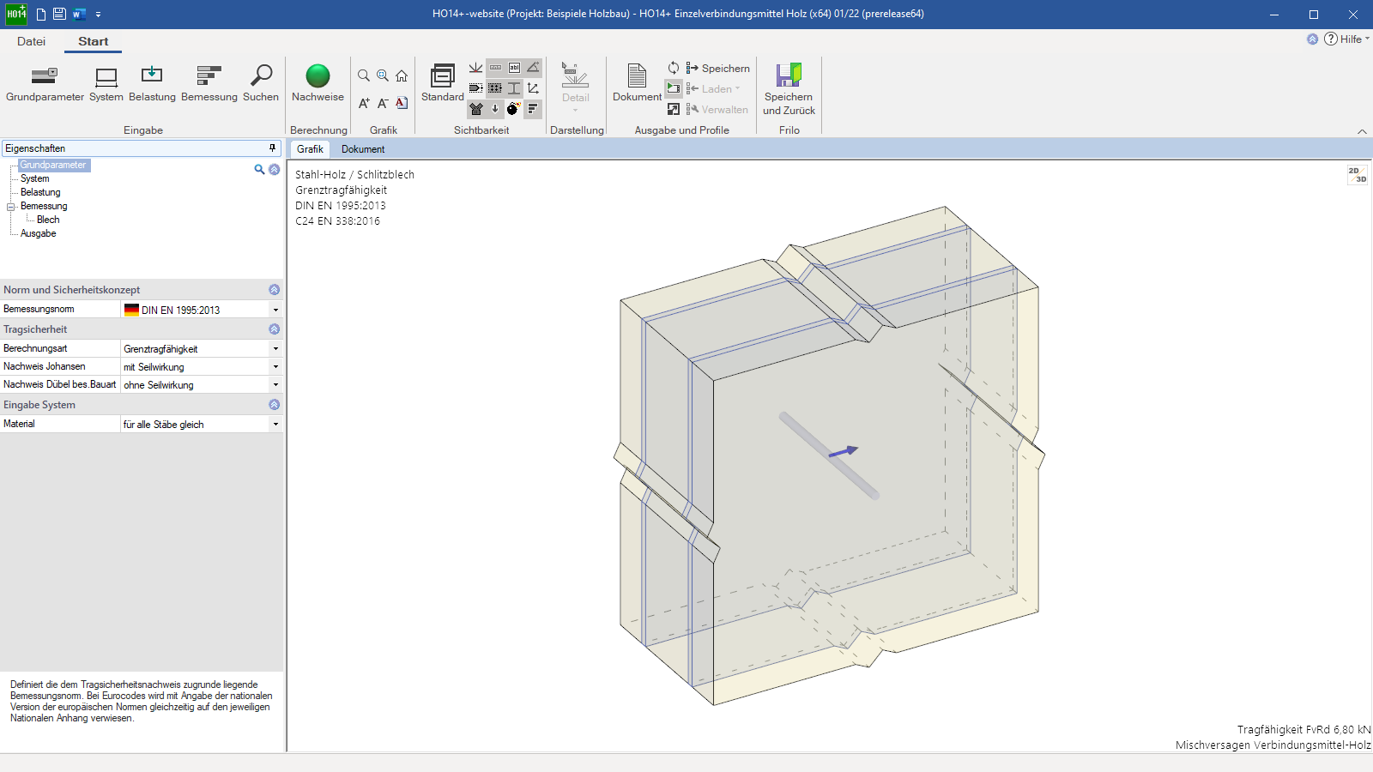
Task: Export to Word from quick access toolbar
Action: pyautogui.click(x=79, y=14)
